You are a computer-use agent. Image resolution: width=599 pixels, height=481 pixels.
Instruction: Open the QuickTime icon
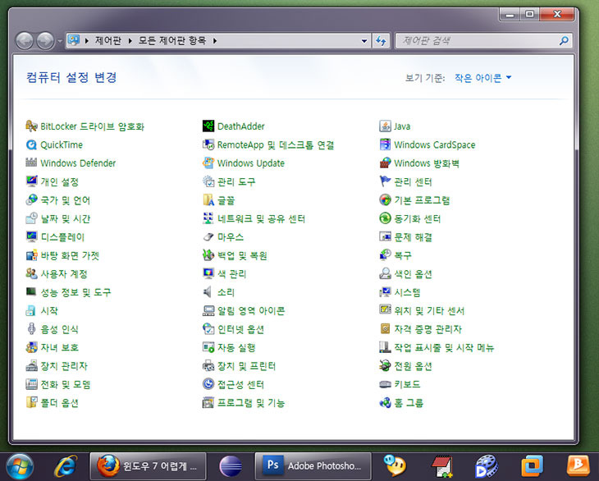click(x=31, y=144)
